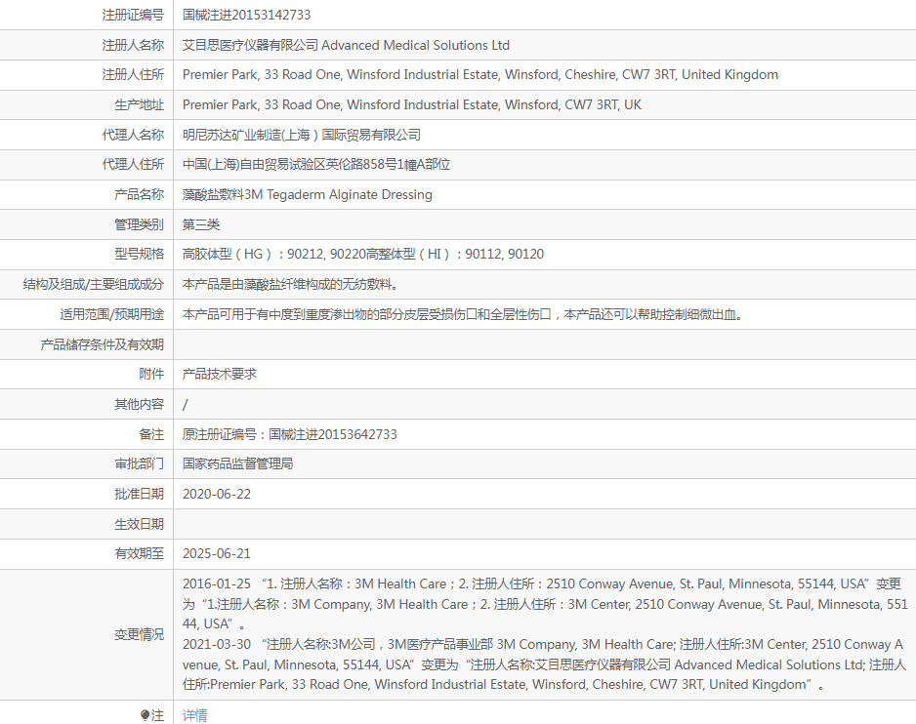Select the 2016-01-25 change record entry
This screenshot has width=916, height=724.
click(x=545, y=604)
